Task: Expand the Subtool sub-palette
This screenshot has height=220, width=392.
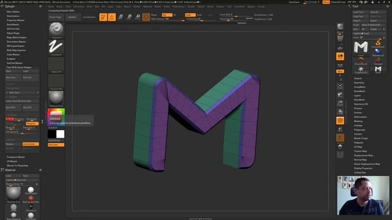Action: [x=358, y=78]
